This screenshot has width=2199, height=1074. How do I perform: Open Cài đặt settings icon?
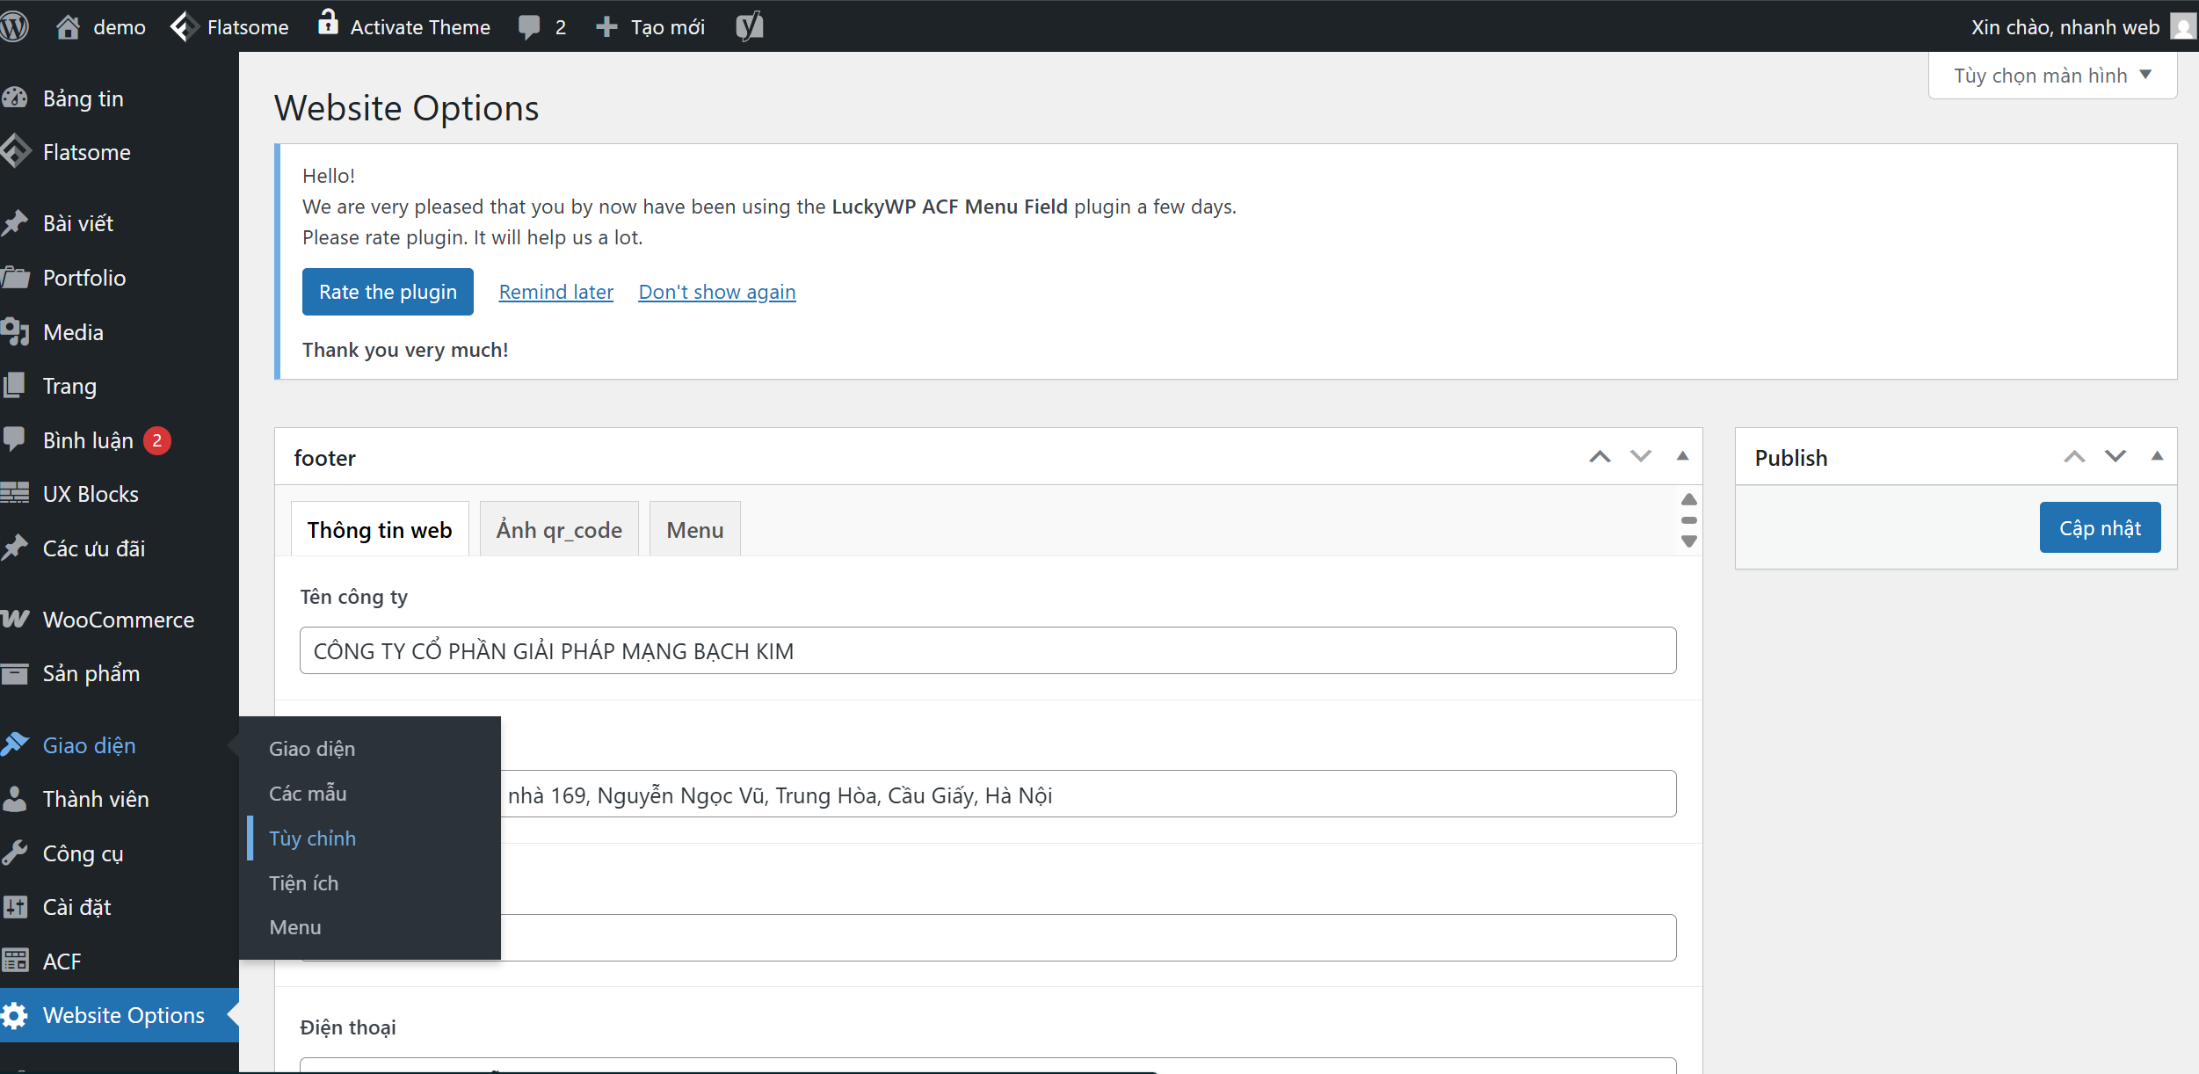(x=15, y=907)
